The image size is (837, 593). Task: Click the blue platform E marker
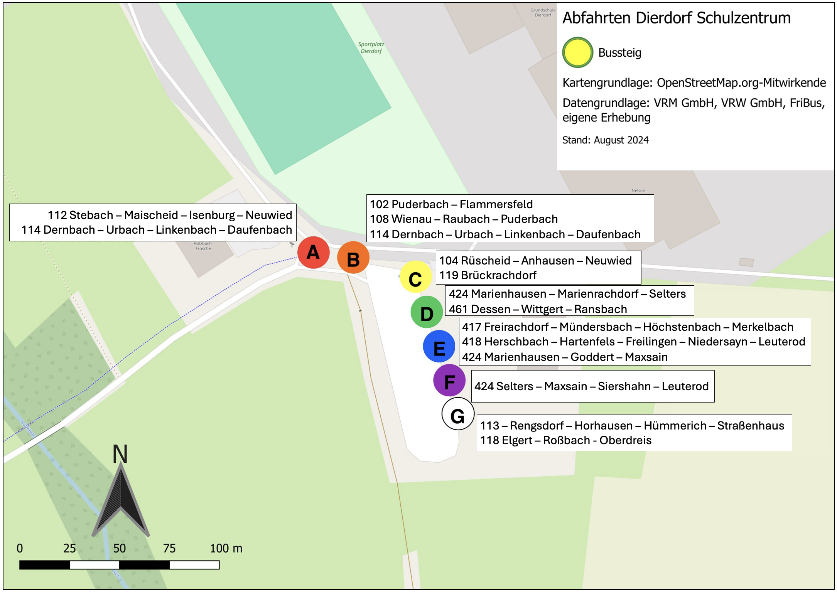tap(439, 347)
